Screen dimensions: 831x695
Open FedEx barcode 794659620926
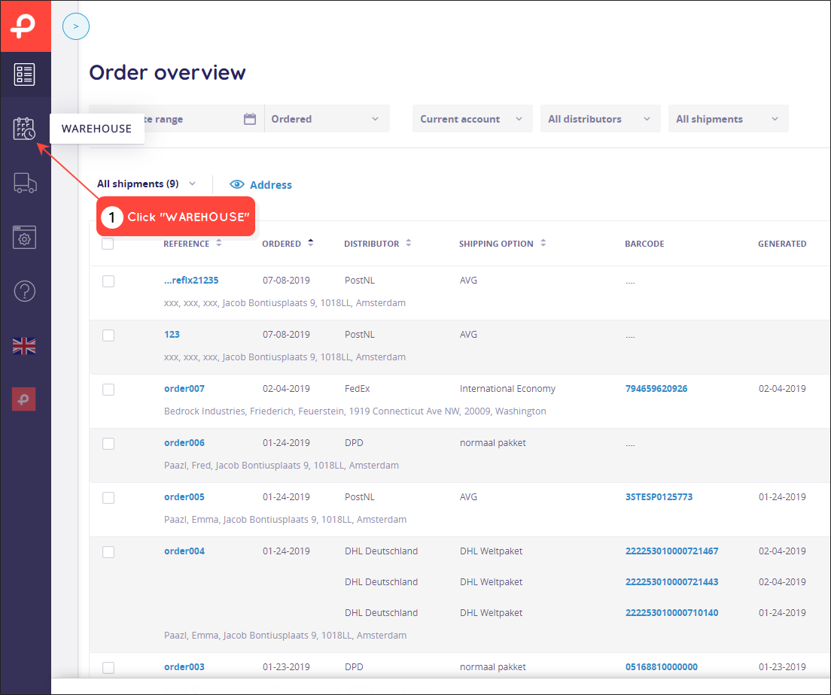tap(656, 388)
